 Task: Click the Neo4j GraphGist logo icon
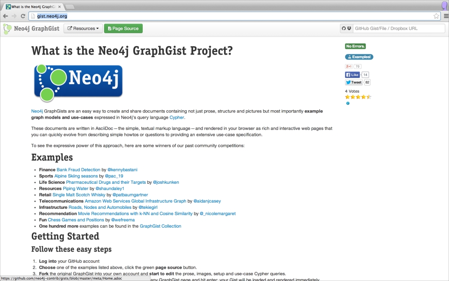[7, 29]
